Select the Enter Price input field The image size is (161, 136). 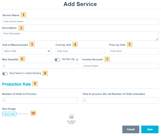click(x=134, y=51)
